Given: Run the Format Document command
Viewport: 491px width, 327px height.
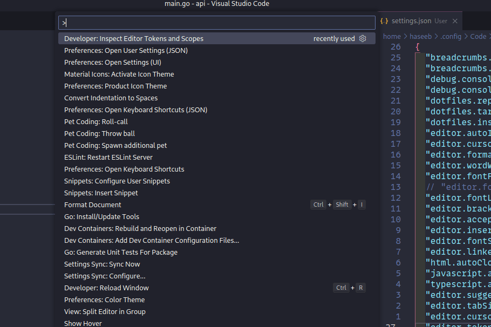Looking at the screenshot, I should [x=92, y=205].
